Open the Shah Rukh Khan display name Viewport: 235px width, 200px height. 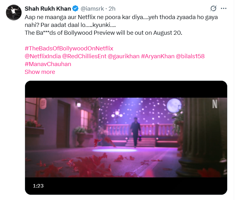click(48, 8)
